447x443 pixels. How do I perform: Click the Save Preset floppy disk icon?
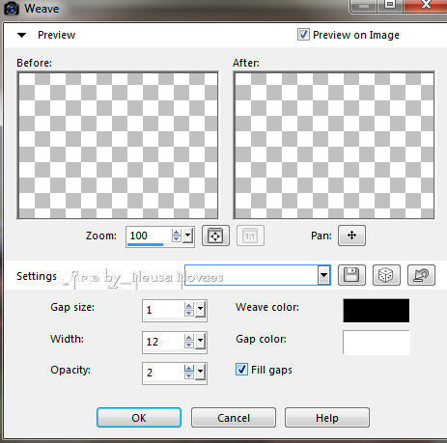(x=351, y=275)
